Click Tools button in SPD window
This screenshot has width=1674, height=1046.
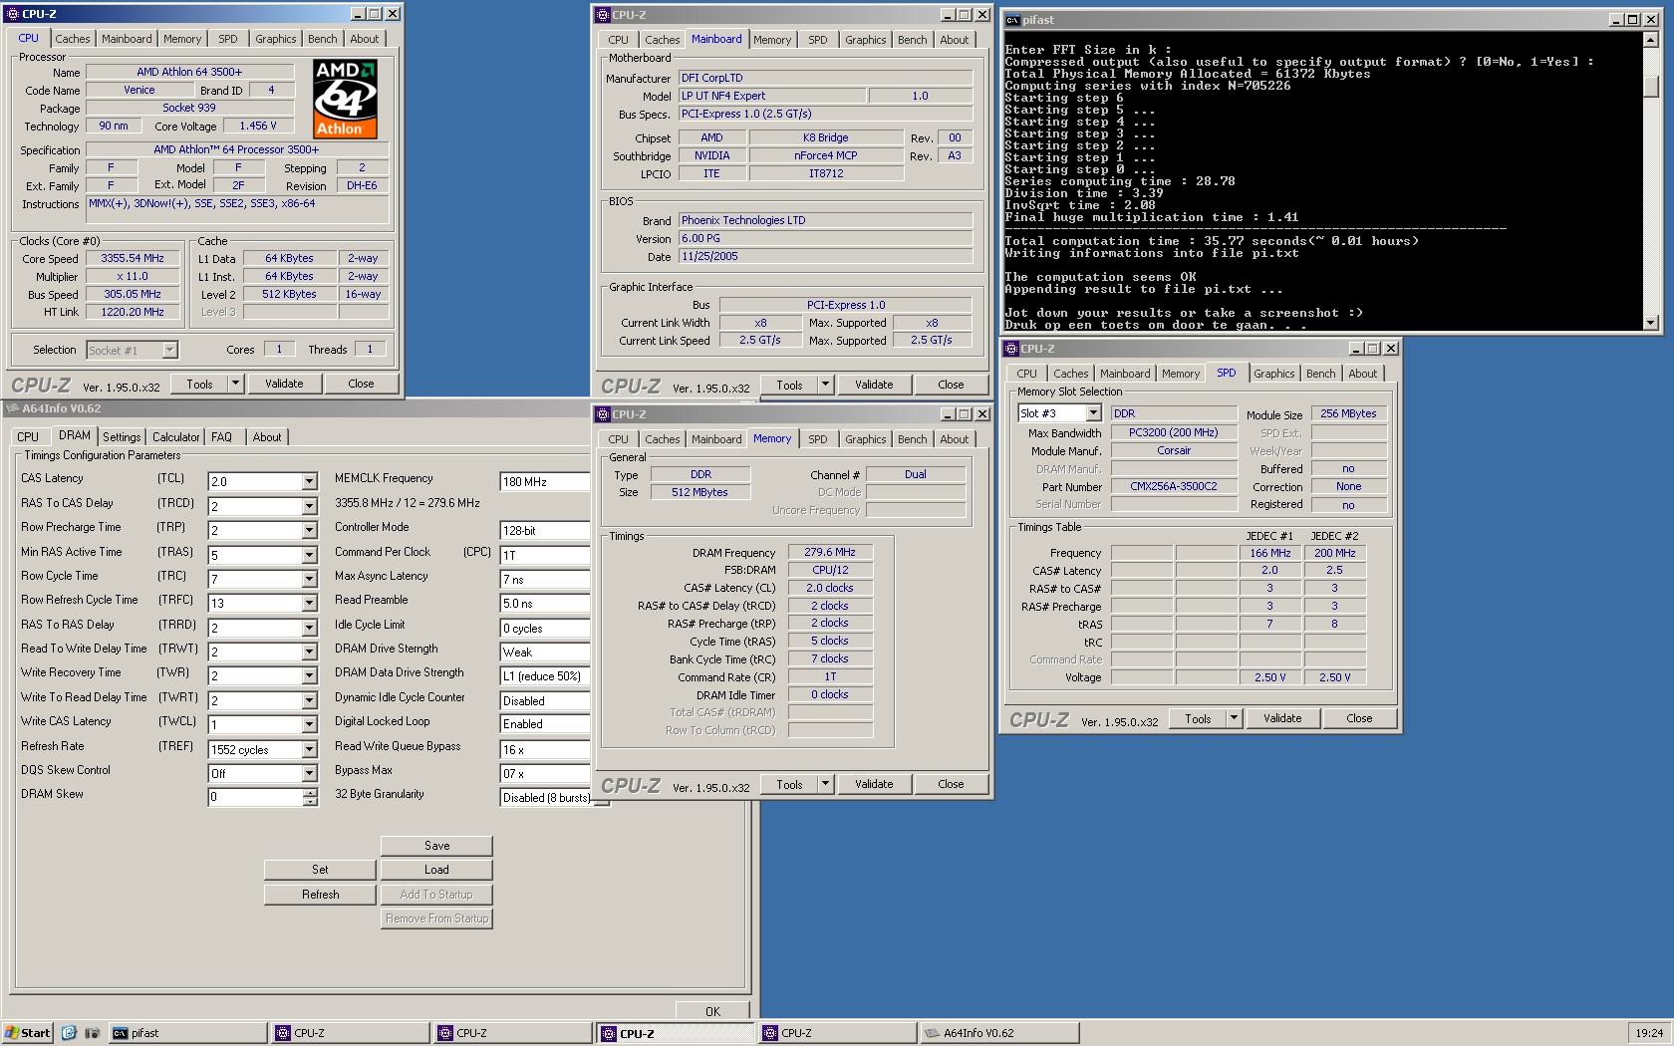[1198, 718]
